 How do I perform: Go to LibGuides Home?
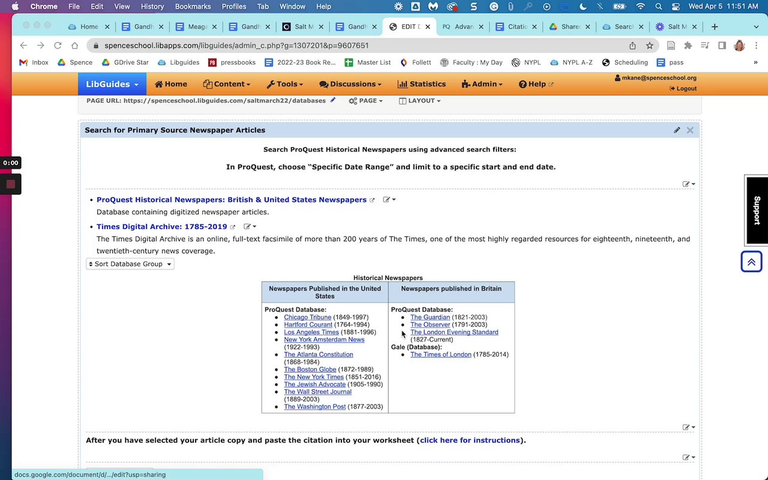coord(171,84)
